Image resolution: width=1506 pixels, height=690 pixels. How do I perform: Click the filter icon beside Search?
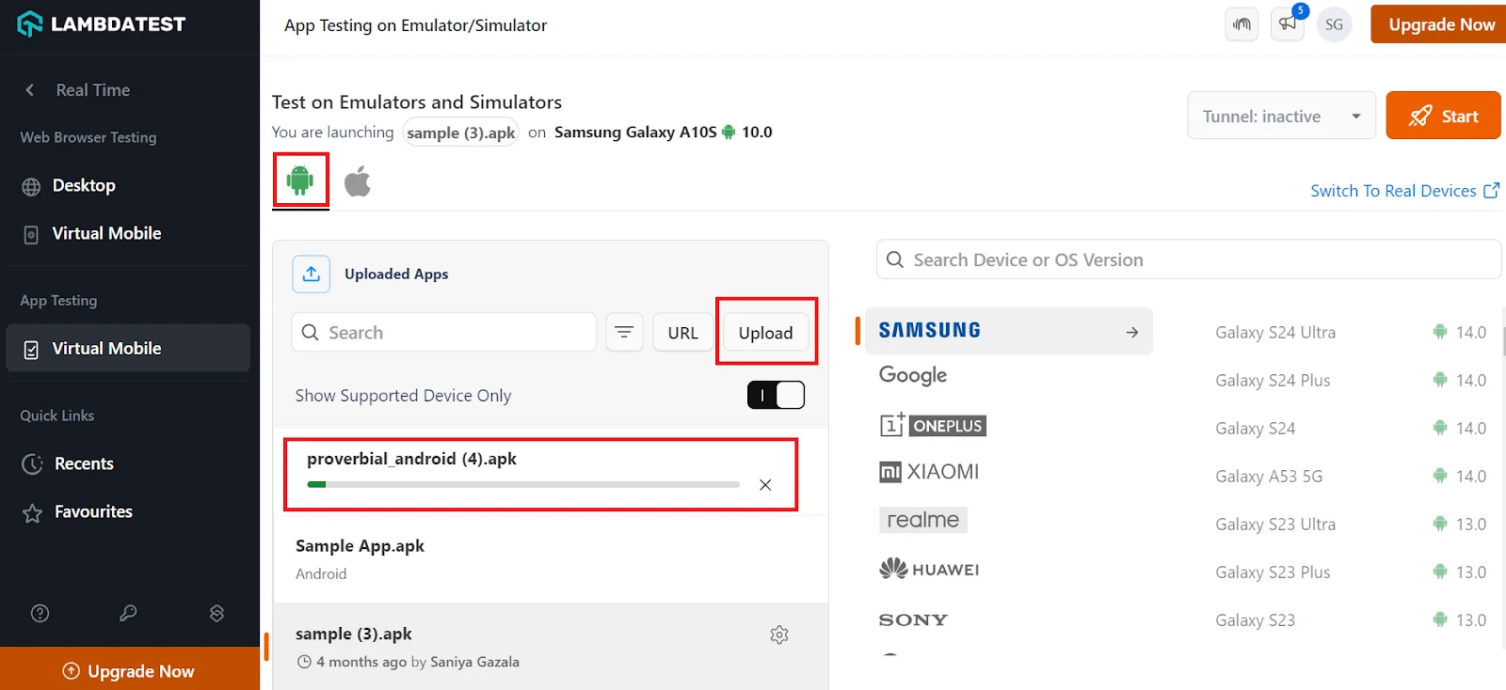[624, 332]
